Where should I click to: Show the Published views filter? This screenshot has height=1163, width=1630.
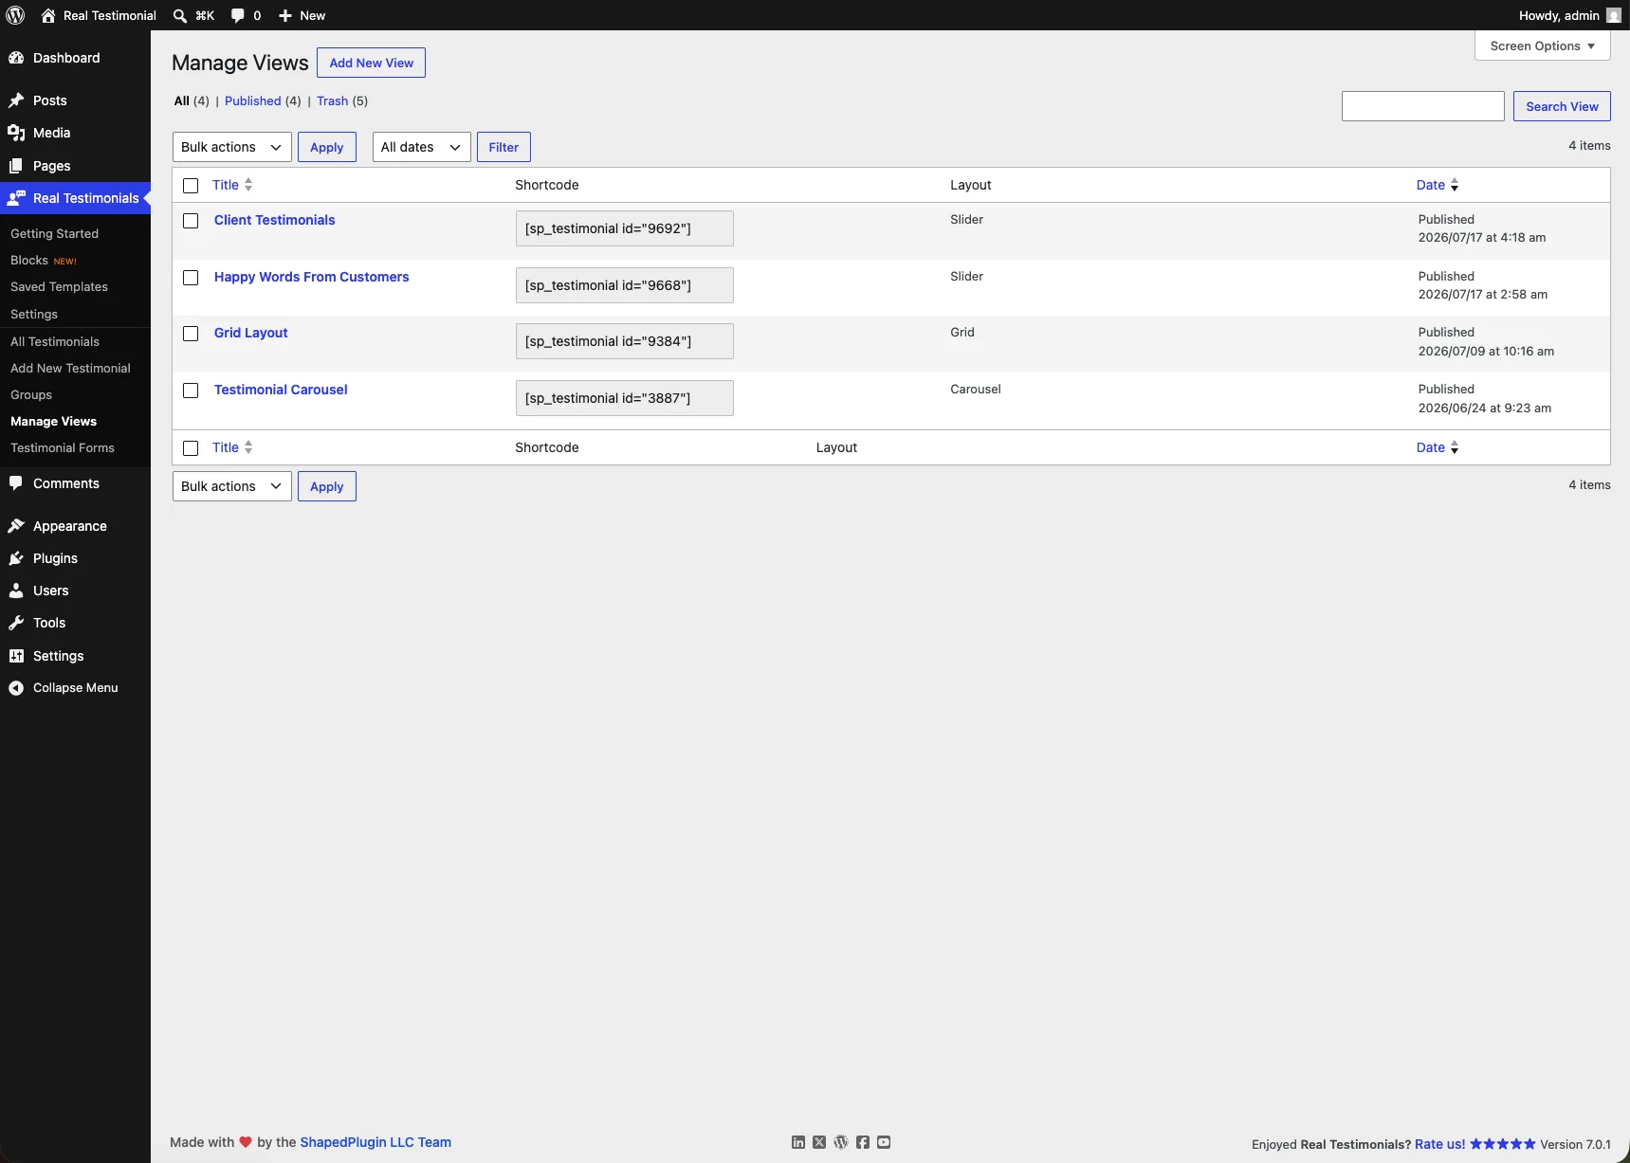pyautogui.click(x=253, y=100)
